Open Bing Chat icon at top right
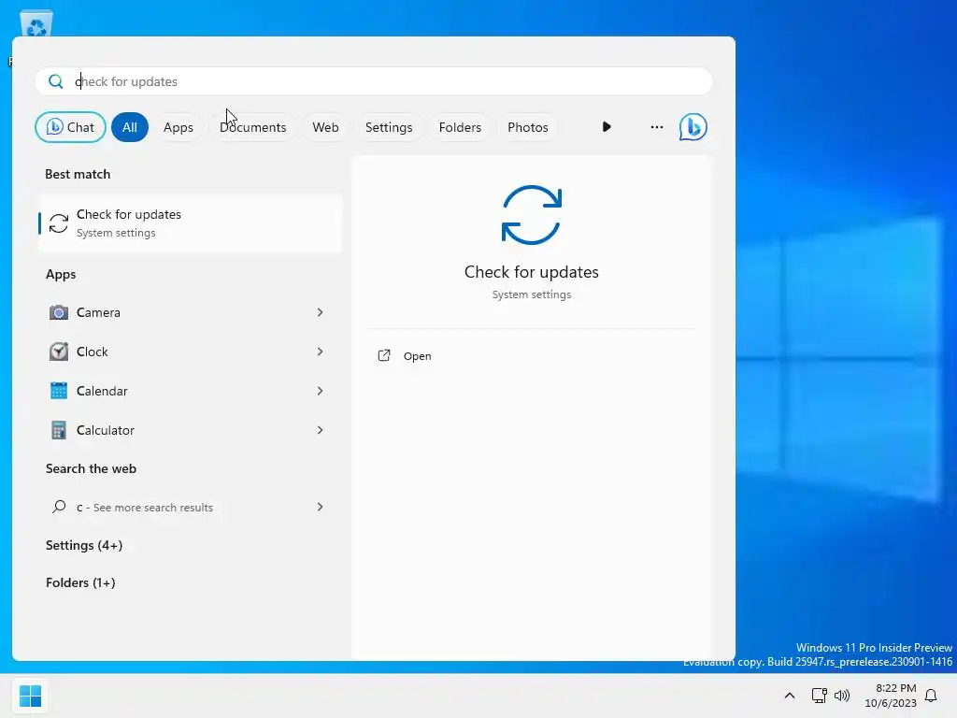 (x=693, y=127)
